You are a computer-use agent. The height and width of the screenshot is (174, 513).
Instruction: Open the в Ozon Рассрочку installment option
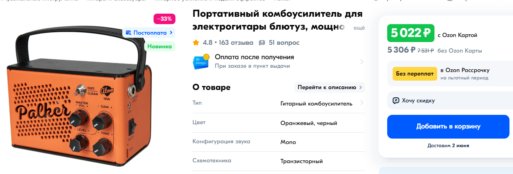pyautogui.click(x=465, y=70)
